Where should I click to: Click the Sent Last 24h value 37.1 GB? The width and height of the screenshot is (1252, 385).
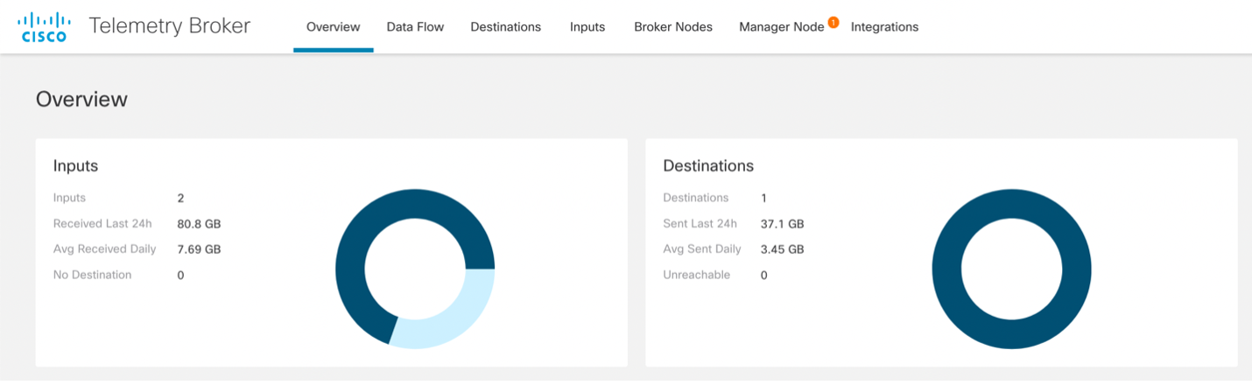pos(782,224)
